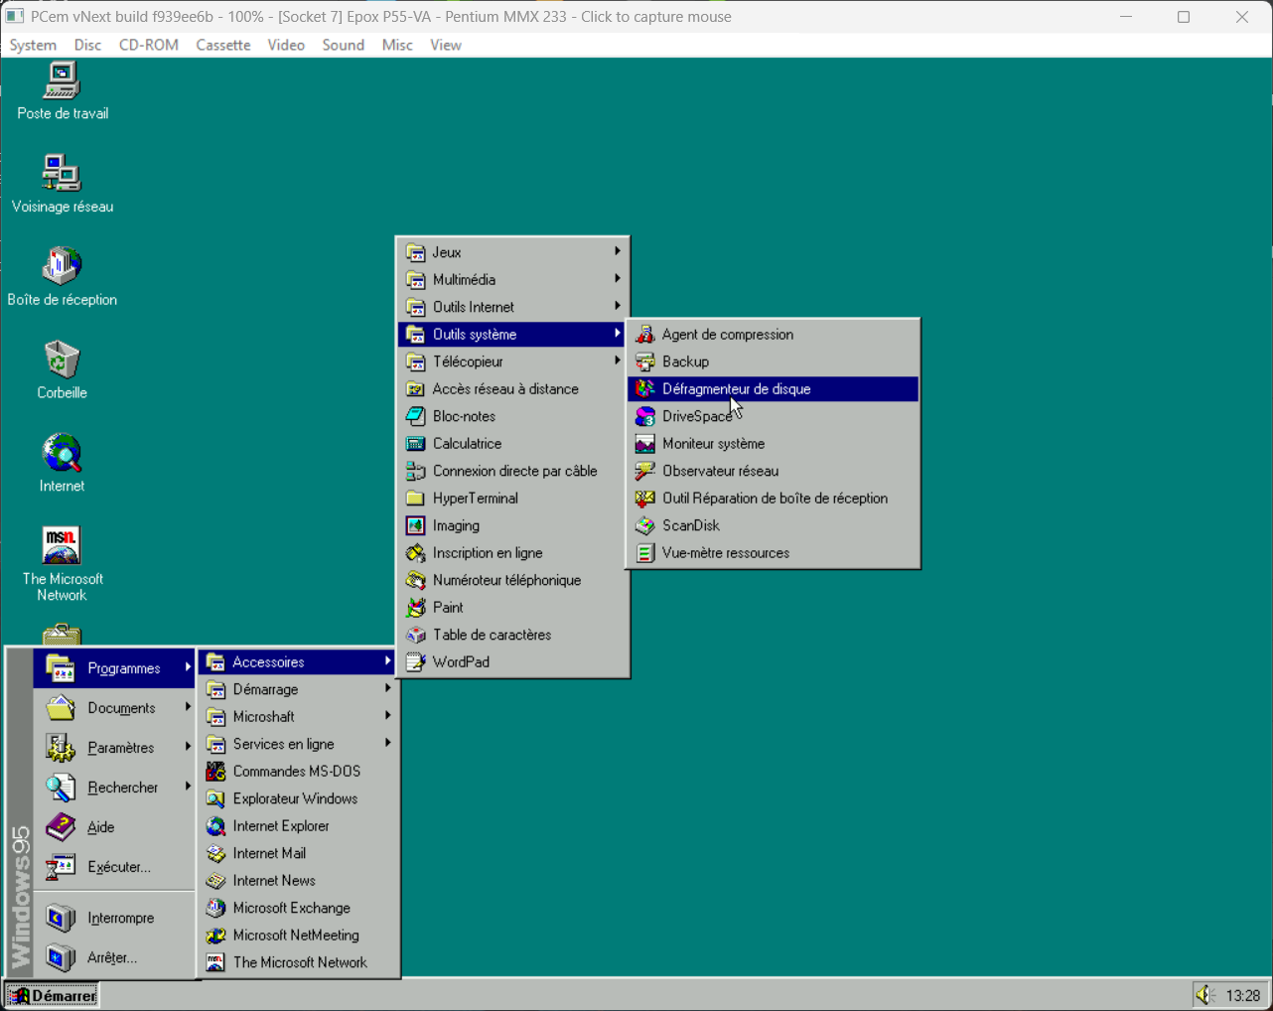Image resolution: width=1273 pixels, height=1011 pixels.
Task: Click the Agent de compression icon
Action: [645, 335]
